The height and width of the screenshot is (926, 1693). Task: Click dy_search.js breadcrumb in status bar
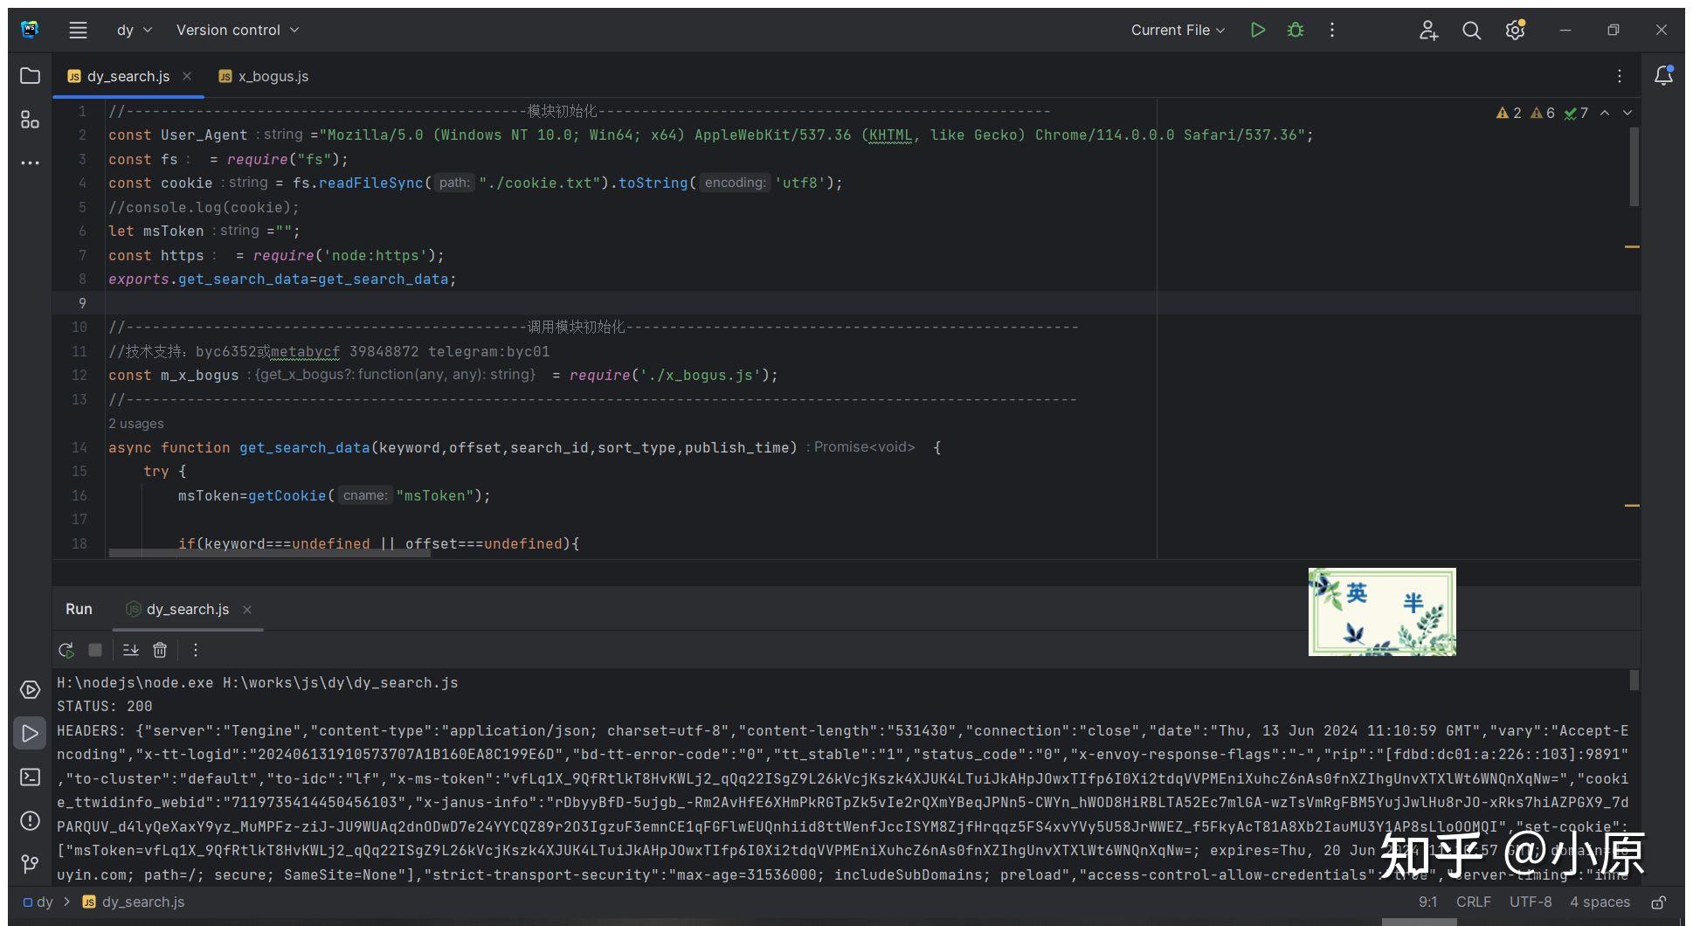134,902
